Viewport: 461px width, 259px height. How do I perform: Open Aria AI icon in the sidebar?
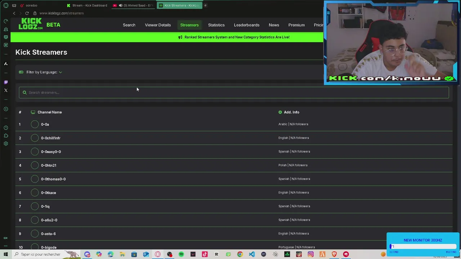click(x=6, y=64)
